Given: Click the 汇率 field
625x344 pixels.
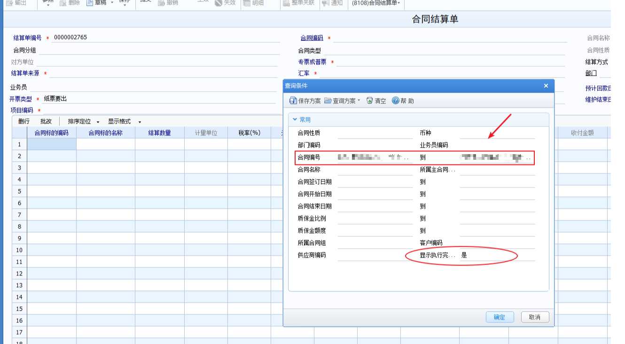Looking at the screenshot, I should point(442,74).
